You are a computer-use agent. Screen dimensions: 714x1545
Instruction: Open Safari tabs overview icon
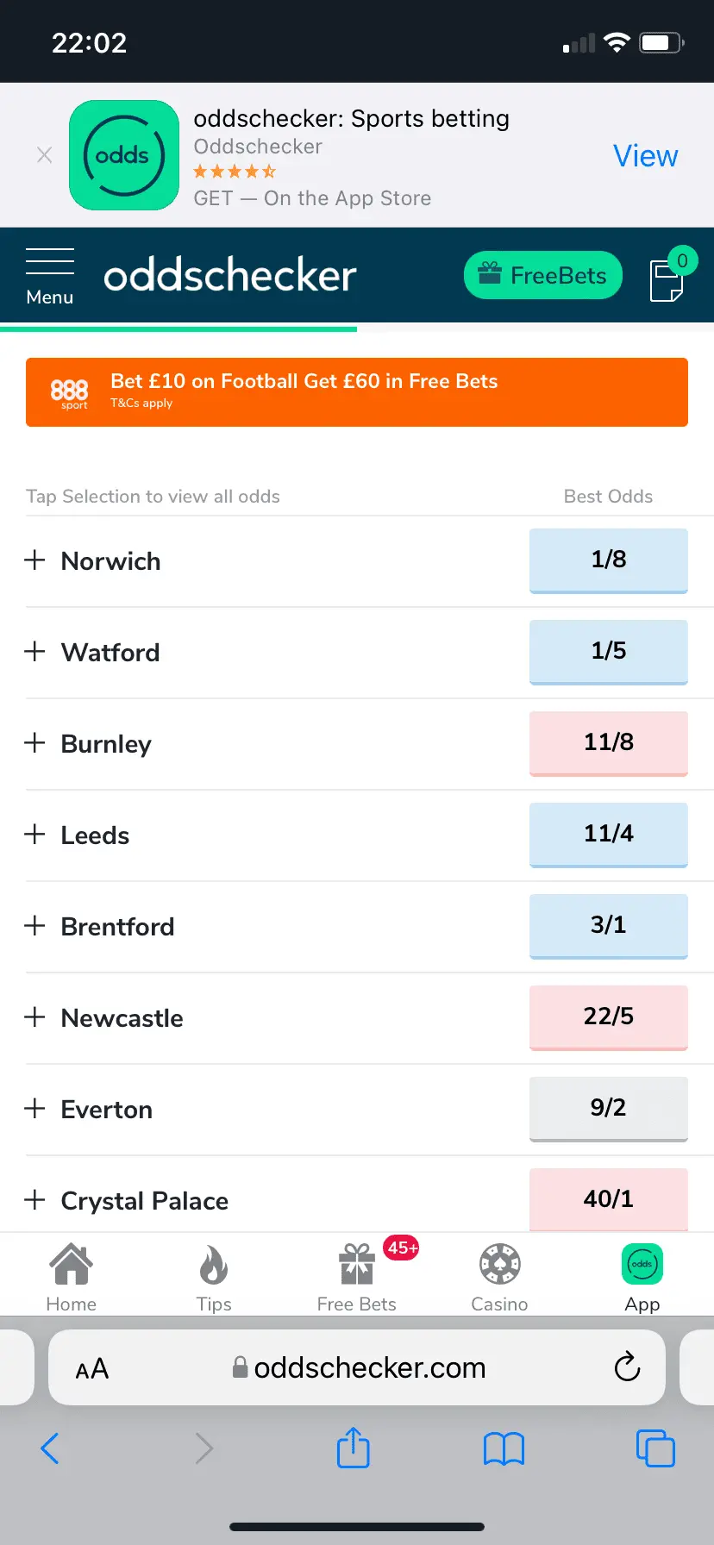654,1448
